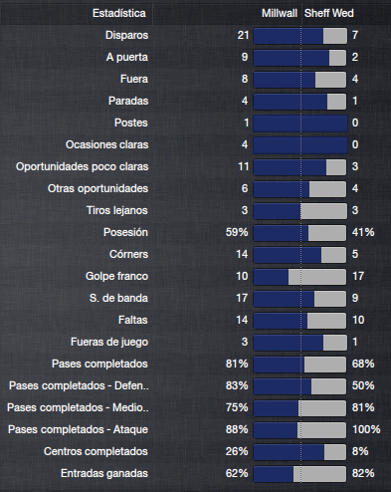Click the Tiros lejanos comparison bar
The width and height of the screenshot is (391, 492).
click(x=300, y=210)
